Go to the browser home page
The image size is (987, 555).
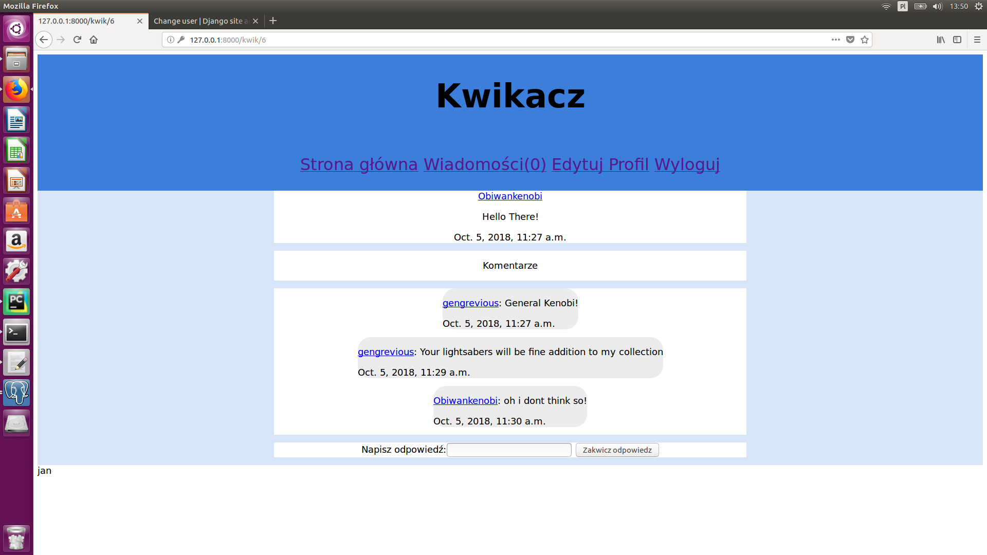pyautogui.click(x=94, y=40)
